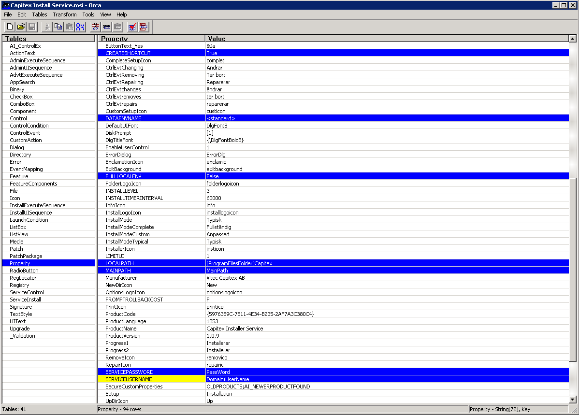Click the ProductName value Capitex Installer Service

point(387,329)
